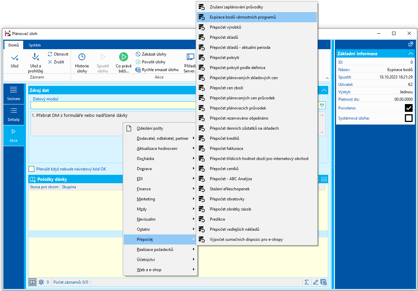Click the Obnovit refresh icon
The height and width of the screenshot is (291, 418).
pos(50,54)
